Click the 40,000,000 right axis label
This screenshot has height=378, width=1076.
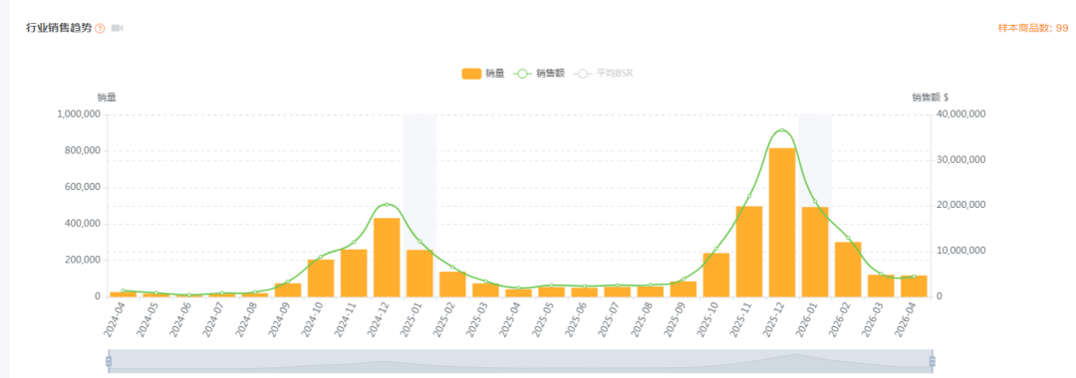tap(961, 114)
